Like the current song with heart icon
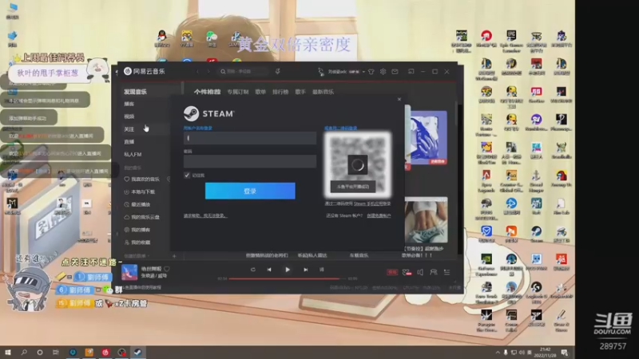The height and width of the screenshot is (359, 639). coord(167,269)
